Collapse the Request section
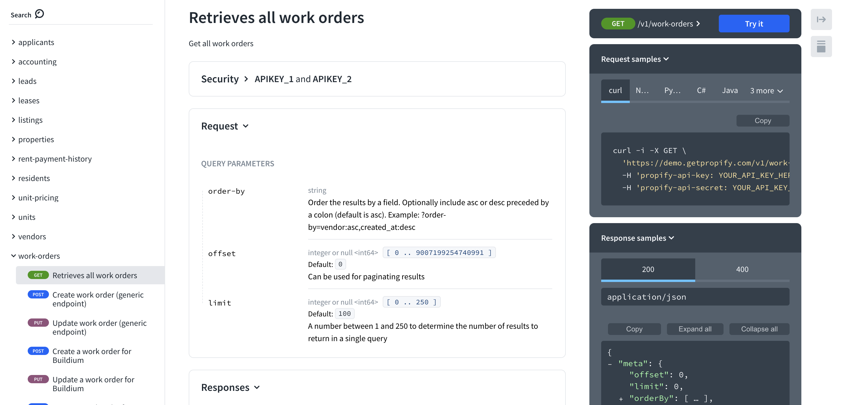The height and width of the screenshot is (405, 845). [246, 126]
